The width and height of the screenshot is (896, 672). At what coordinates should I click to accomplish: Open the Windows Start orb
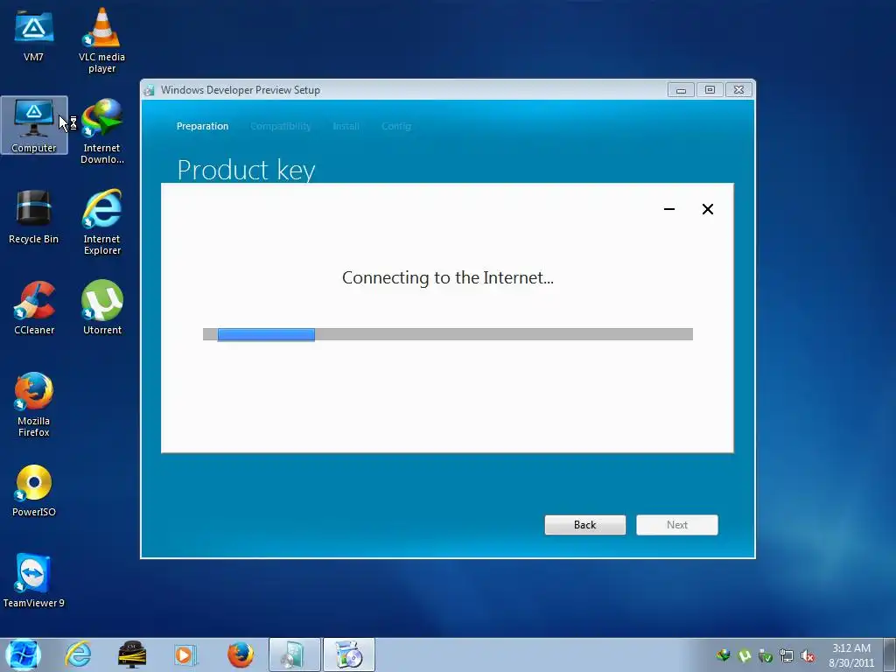(23, 654)
